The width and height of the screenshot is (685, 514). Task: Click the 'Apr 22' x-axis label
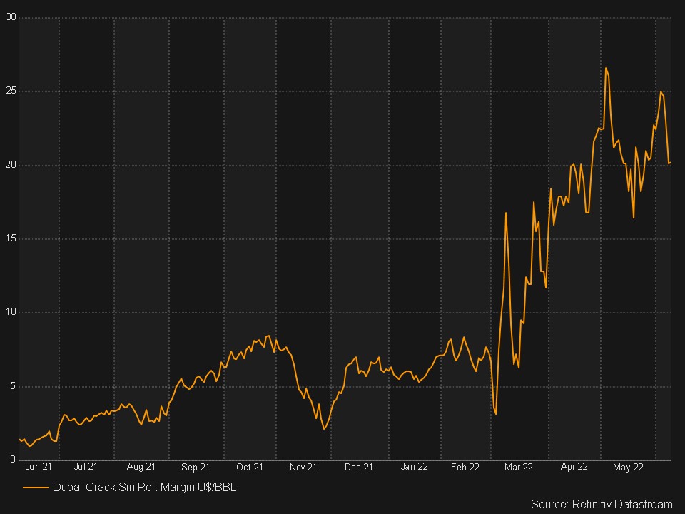574,467
